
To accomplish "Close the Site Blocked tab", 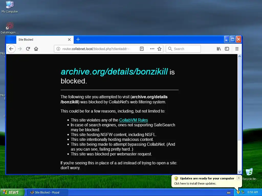I will pos(69,40).
